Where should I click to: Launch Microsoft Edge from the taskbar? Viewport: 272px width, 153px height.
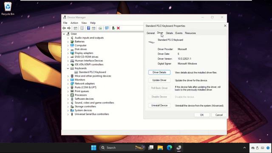click(x=170, y=147)
